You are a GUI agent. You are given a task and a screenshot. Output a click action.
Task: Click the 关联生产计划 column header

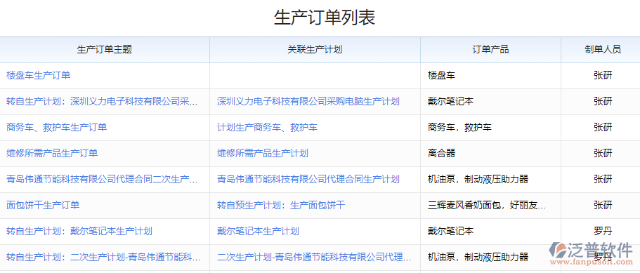(x=315, y=50)
